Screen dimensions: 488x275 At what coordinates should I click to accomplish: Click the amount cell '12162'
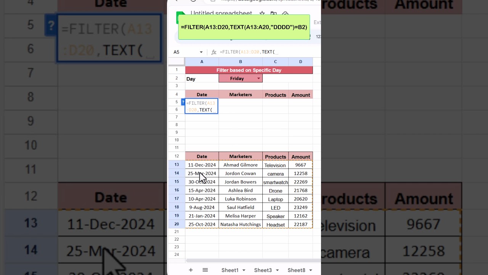pos(300,216)
